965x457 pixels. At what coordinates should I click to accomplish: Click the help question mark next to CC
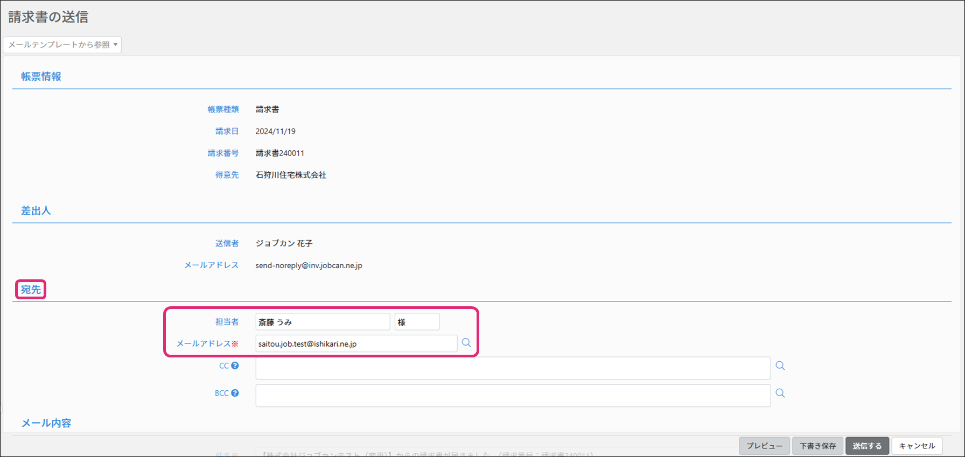coord(235,365)
